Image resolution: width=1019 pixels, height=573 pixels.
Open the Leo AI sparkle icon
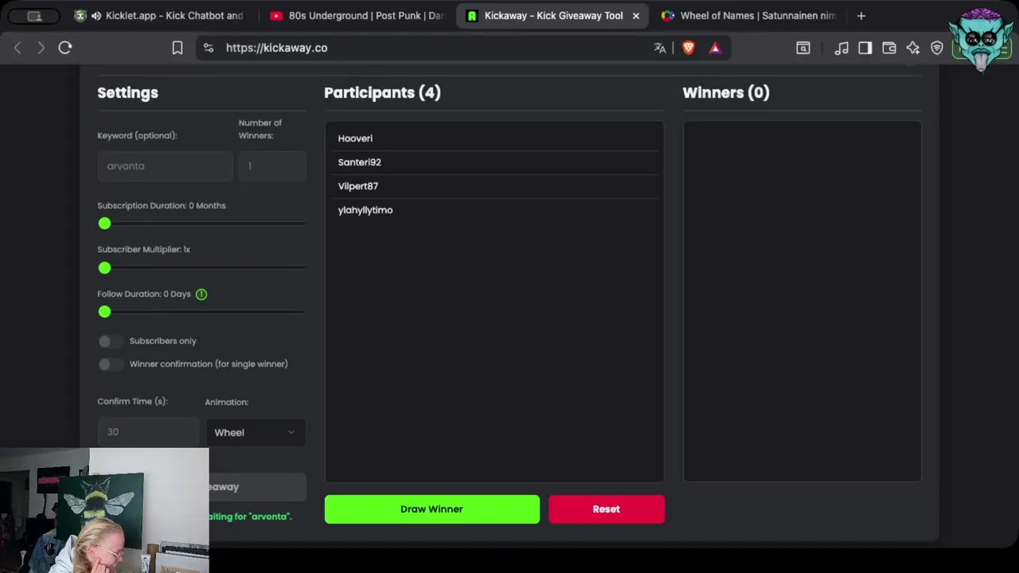913,49
